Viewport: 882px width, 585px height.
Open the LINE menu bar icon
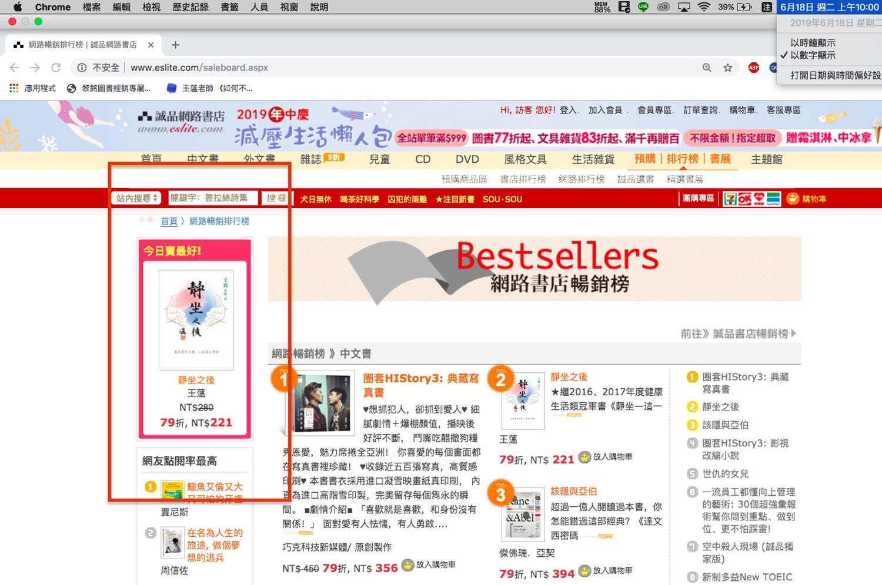pyautogui.click(x=643, y=7)
